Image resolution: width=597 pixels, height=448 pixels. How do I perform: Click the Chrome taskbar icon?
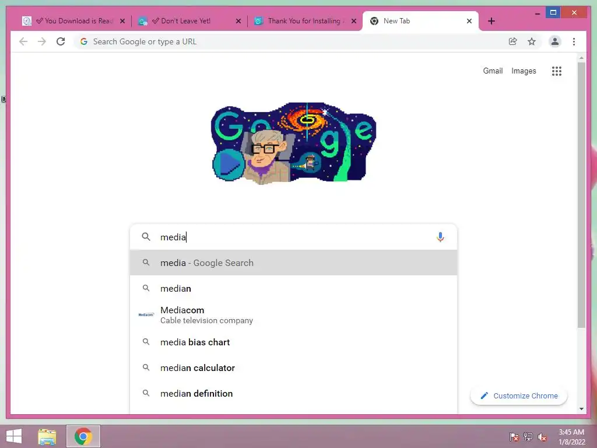pos(83,436)
